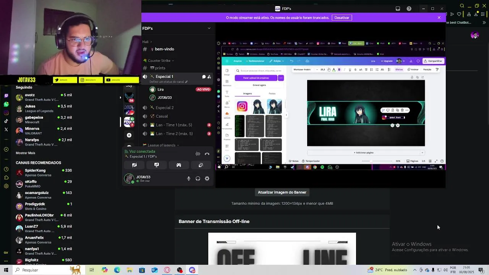Click the browser search magnifier icon
Image resolution: width=489 pixels, height=275 pixels.
tap(462, 6)
